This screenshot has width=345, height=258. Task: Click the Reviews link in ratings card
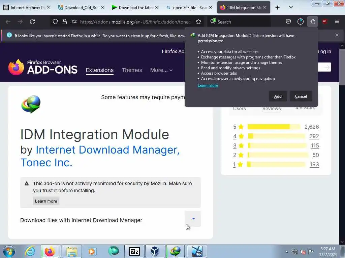(272, 109)
